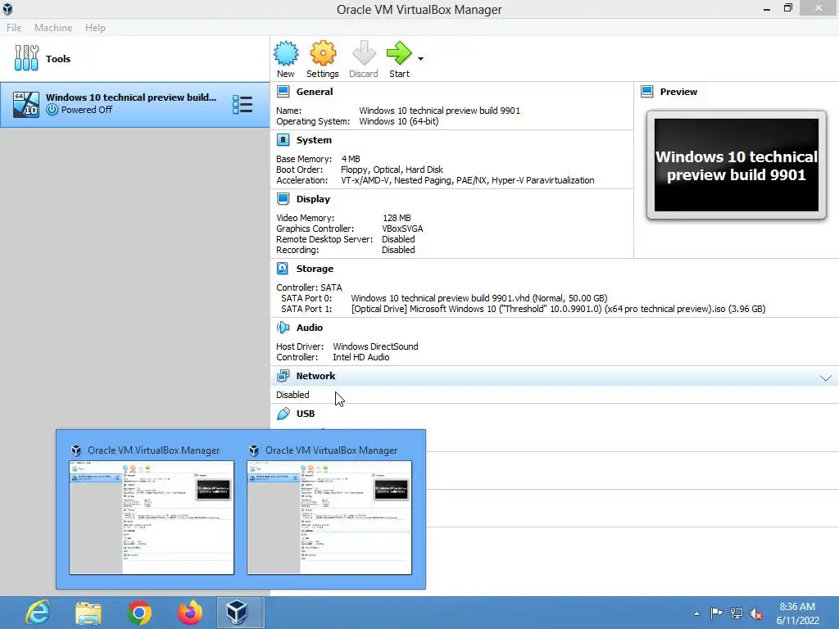The width and height of the screenshot is (839, 629).
Task: Click the Windows 10 (64-bit) operating system value
Action: pos(399,121)
